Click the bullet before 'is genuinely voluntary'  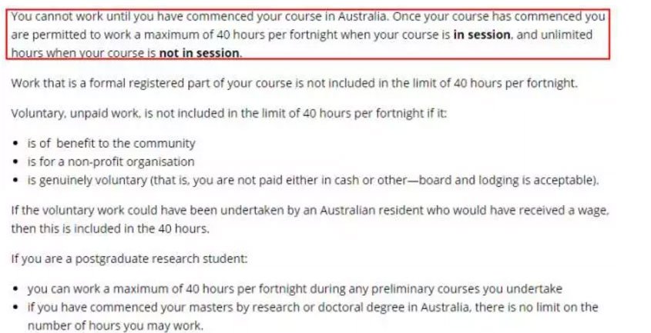15,181
